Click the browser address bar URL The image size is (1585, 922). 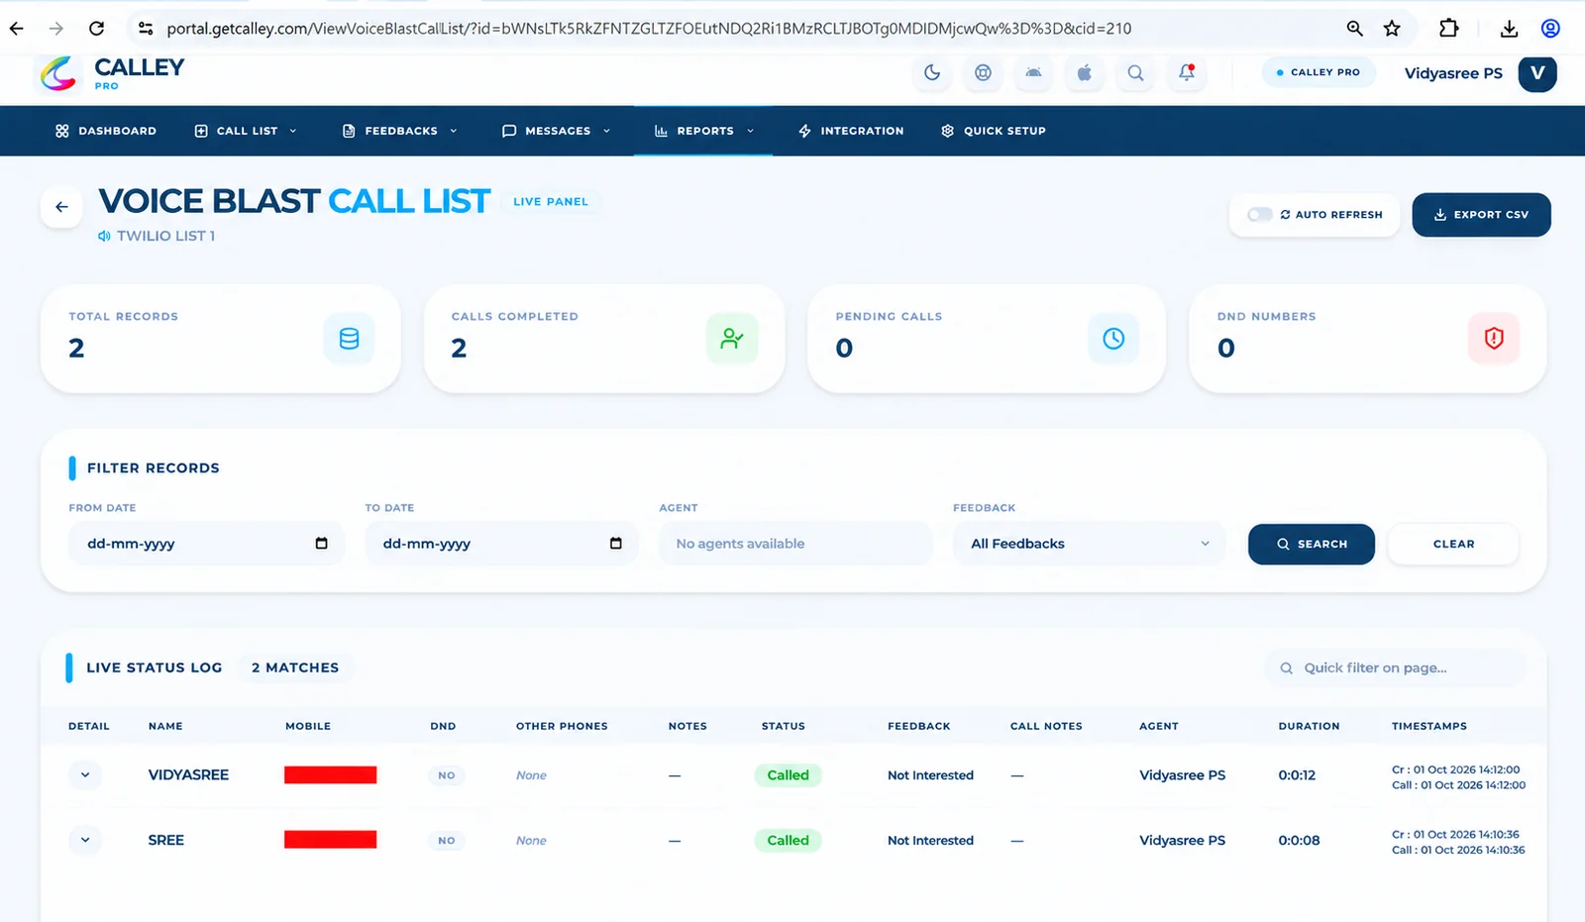649,29
